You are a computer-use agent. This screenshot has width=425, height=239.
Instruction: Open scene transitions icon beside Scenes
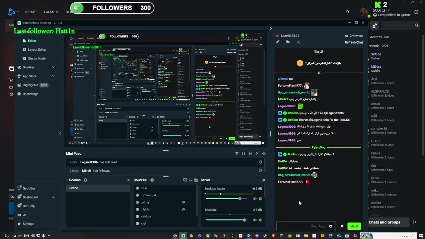pos(128,180)
